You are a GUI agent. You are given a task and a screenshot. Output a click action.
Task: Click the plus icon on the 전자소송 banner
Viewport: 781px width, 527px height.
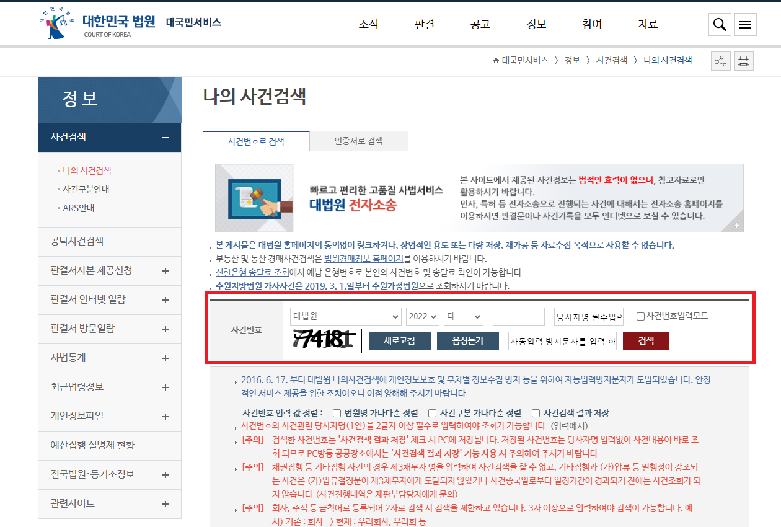(736, 226)
